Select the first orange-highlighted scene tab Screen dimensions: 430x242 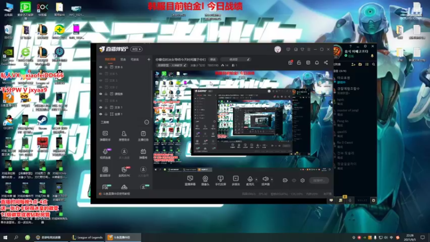click(x=110, y=59)
